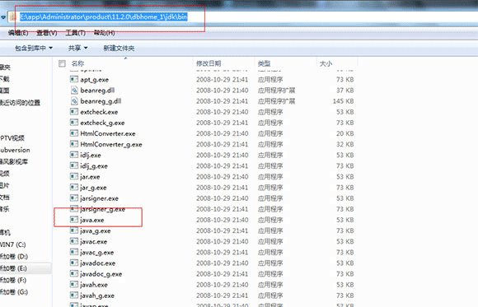The height and width of the screenshot is (307, 478).
Task: Open 最近访问的位置 in the sidebar
Action: (x=20, y=103)
